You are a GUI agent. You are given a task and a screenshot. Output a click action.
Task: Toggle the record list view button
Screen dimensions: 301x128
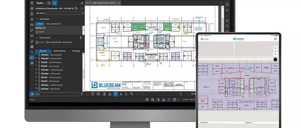32,94
